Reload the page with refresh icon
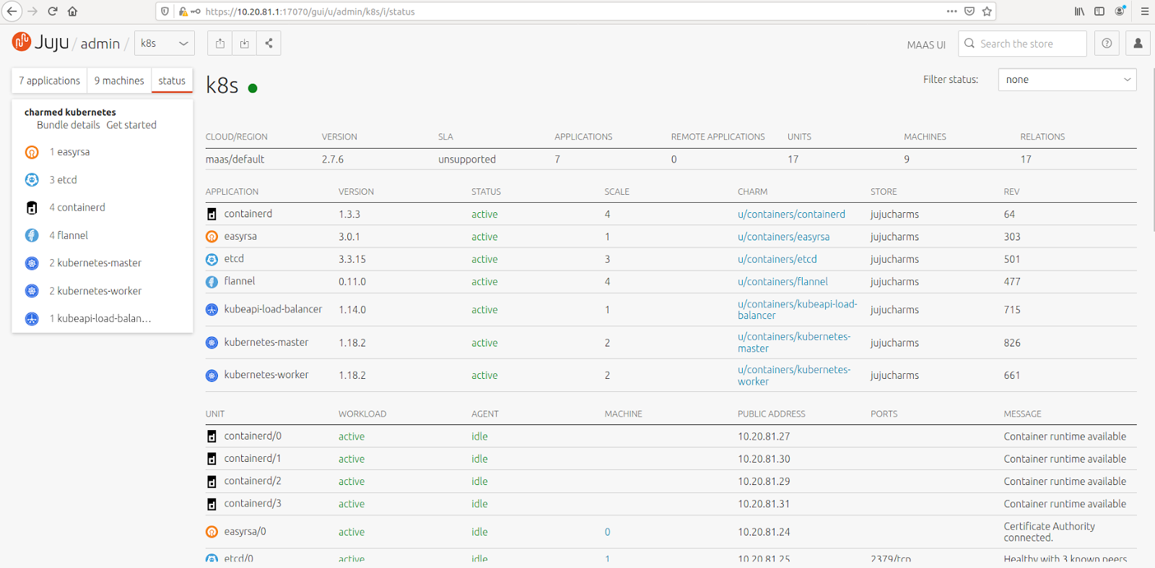The image size is (1155, 568). click(x=53, y=12)
